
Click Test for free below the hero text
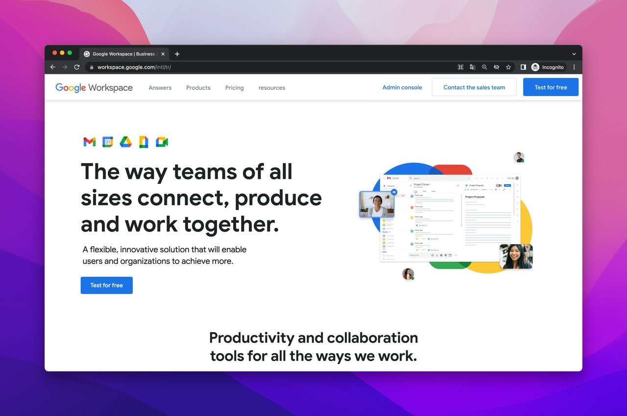(107, 285)
